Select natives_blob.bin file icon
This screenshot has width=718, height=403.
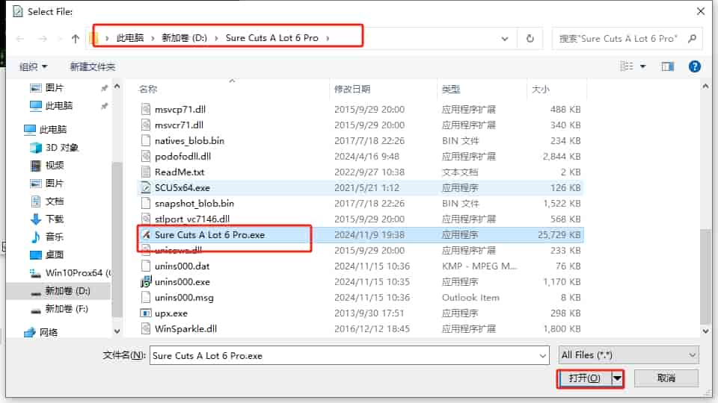pos(146,140)
